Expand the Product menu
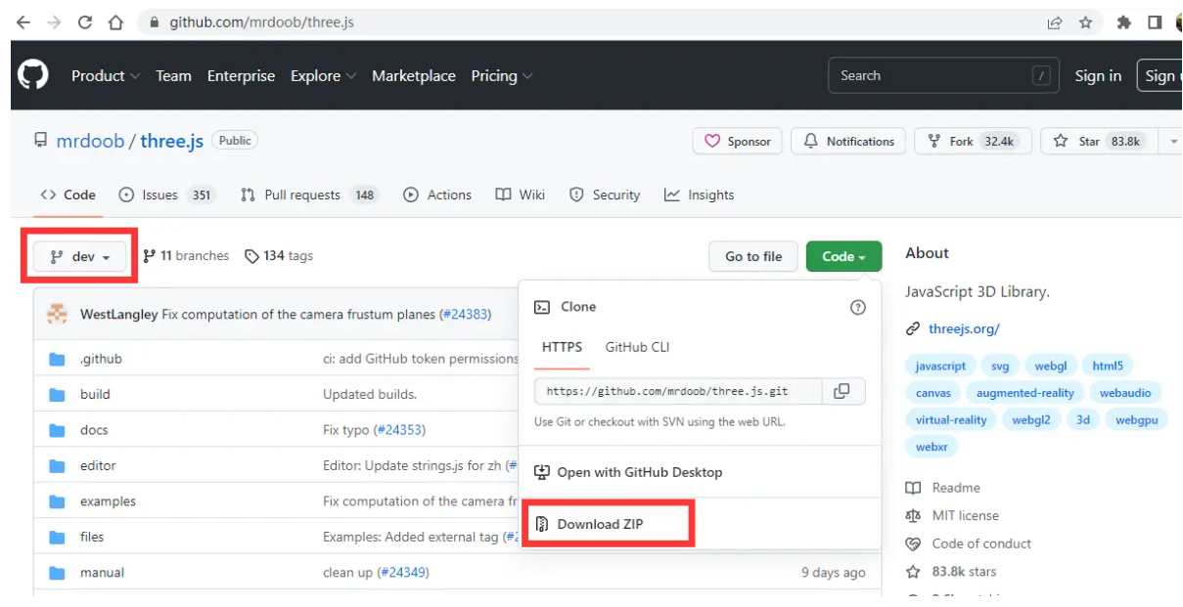This screenshot has width=1183, height=607. pos(105,75)
